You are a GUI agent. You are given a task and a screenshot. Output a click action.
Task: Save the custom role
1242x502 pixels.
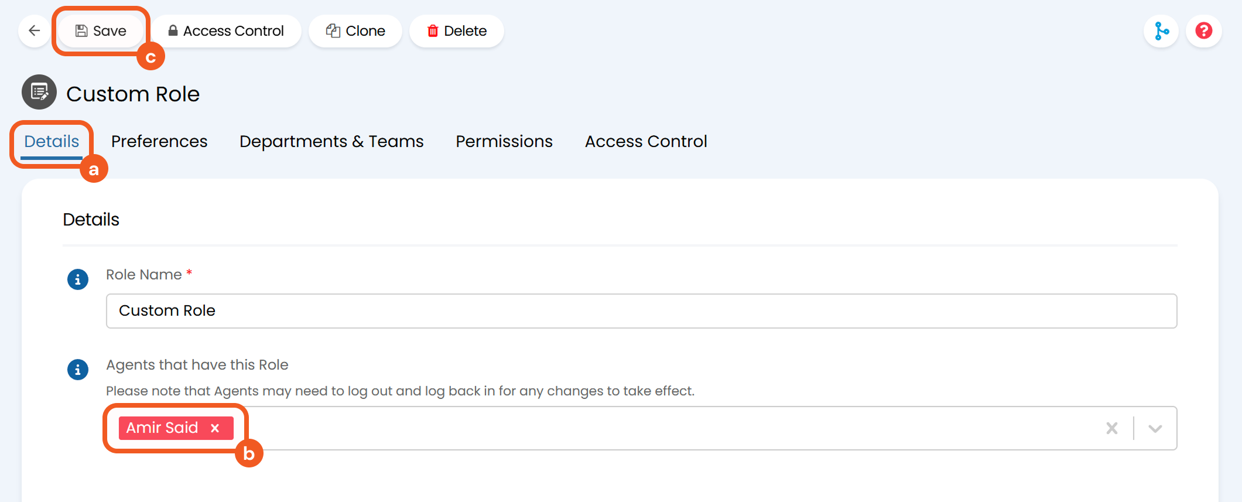pos(101,31)
